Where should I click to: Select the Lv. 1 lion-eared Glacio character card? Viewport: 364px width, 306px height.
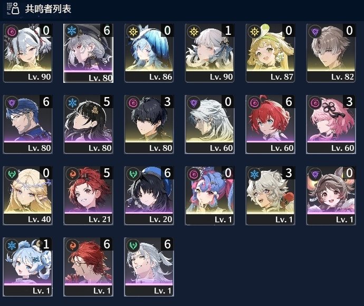(x=270, y=196)
